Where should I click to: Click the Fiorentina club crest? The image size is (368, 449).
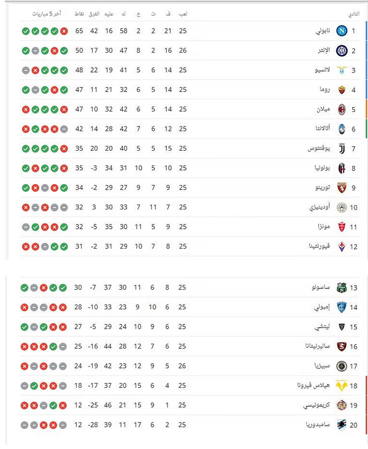point(342,246)
